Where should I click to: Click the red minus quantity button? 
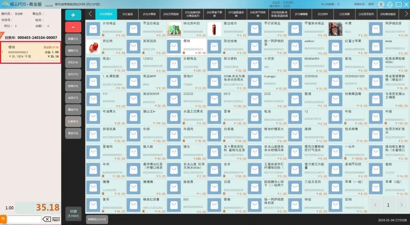(x=73, y=27)
